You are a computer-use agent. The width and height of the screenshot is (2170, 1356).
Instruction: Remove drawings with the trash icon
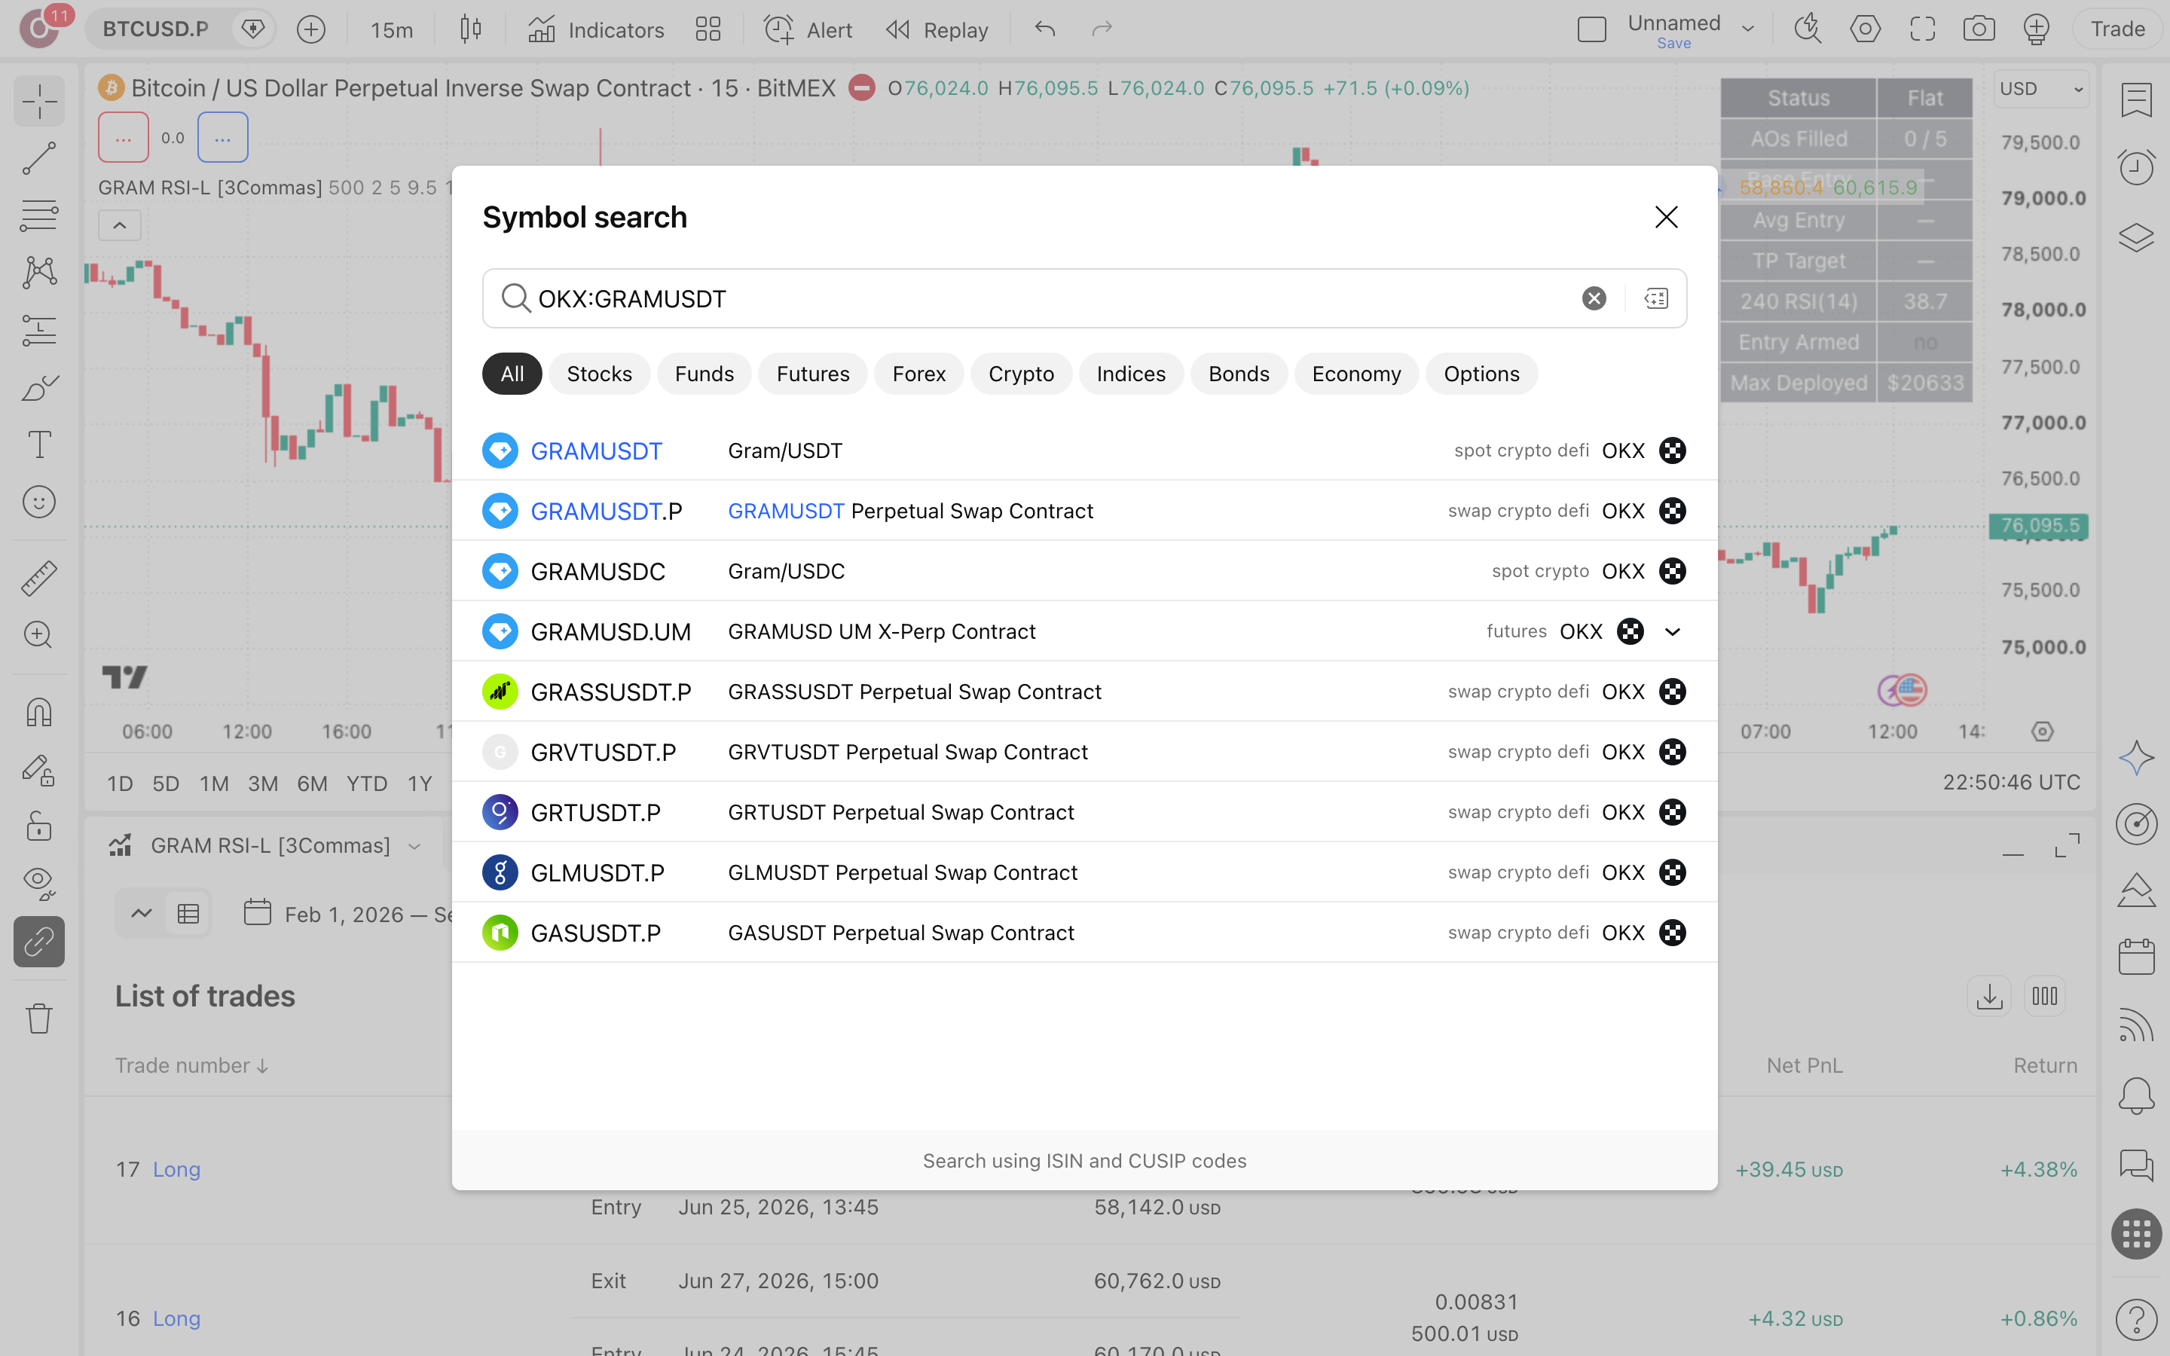38,1019
